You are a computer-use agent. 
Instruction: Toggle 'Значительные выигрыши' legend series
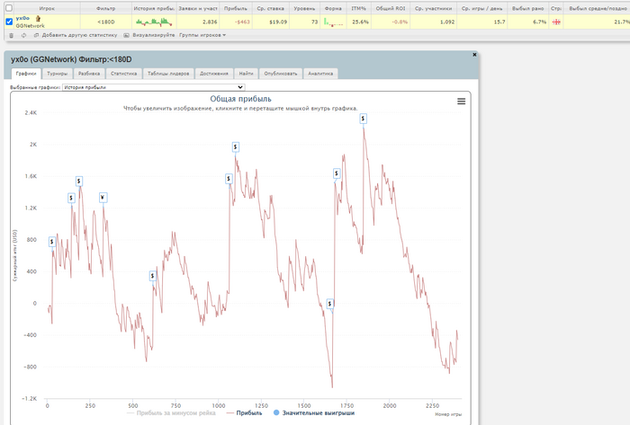(314, 413)
